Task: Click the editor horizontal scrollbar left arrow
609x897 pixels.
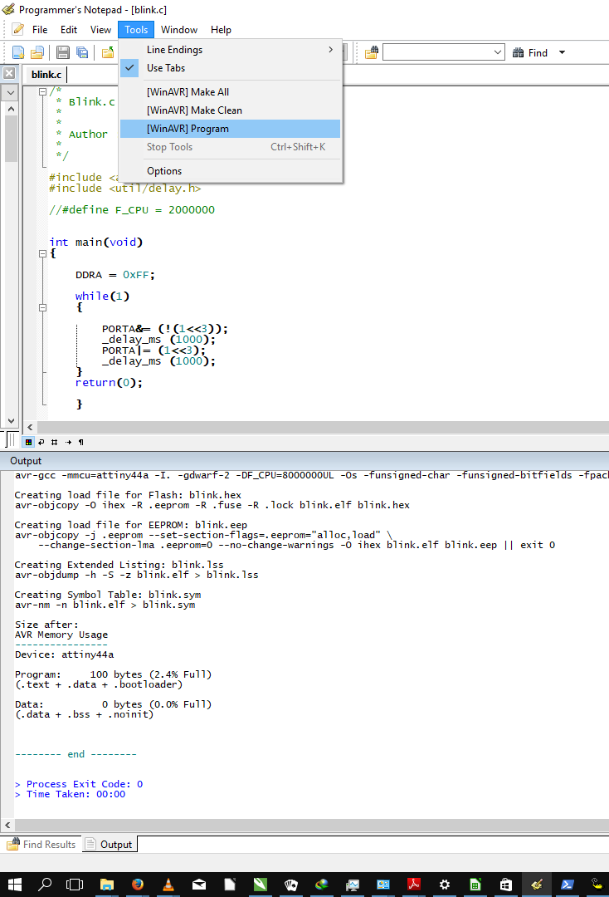Action: [30, 428]
